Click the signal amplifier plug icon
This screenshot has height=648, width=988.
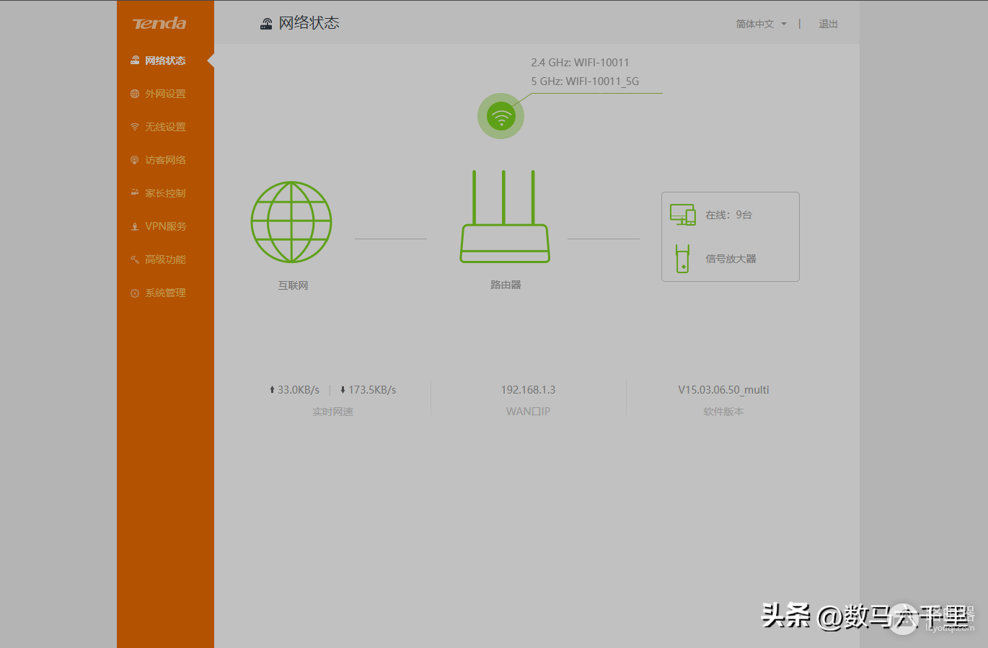tap(682, 259)
